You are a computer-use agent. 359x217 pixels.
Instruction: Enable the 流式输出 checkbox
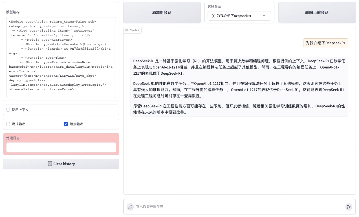(x=8, y=124)
